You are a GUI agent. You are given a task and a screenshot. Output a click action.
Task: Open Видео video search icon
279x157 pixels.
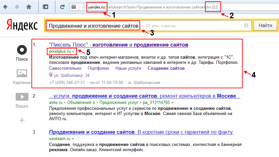click(x=22, y=97)
